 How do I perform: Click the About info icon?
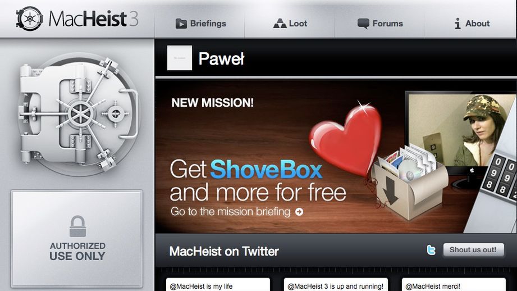[x=457, y=24]
